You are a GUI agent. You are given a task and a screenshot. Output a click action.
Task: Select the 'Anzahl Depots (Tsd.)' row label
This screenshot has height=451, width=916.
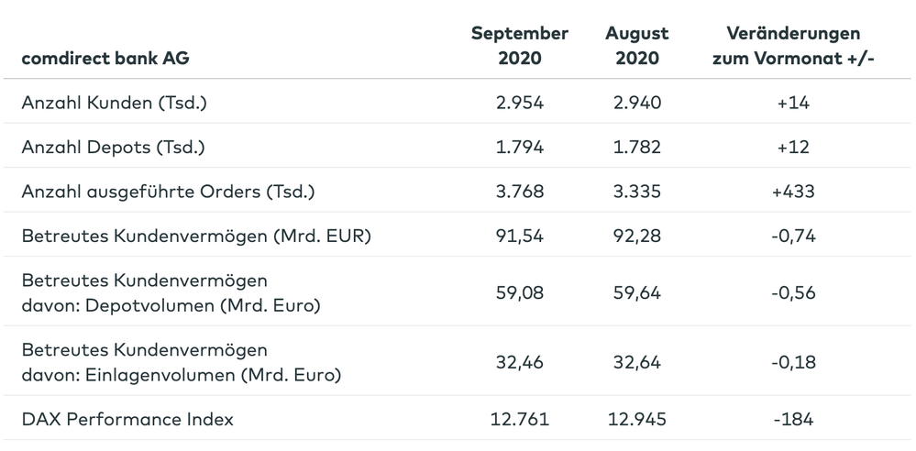(115, 148)
